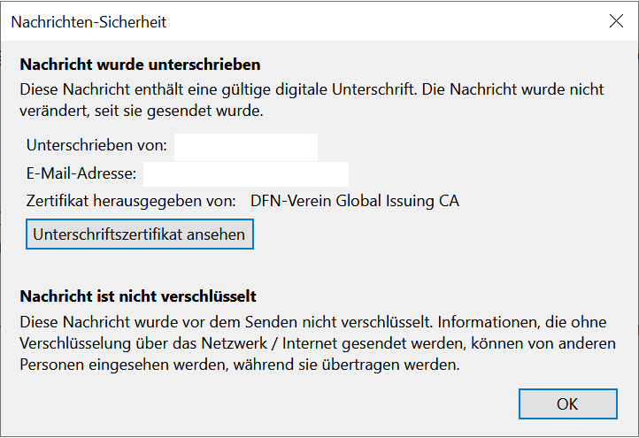
Task: Click the "Unterschrieben von:" label
Action: click(96, 147)
